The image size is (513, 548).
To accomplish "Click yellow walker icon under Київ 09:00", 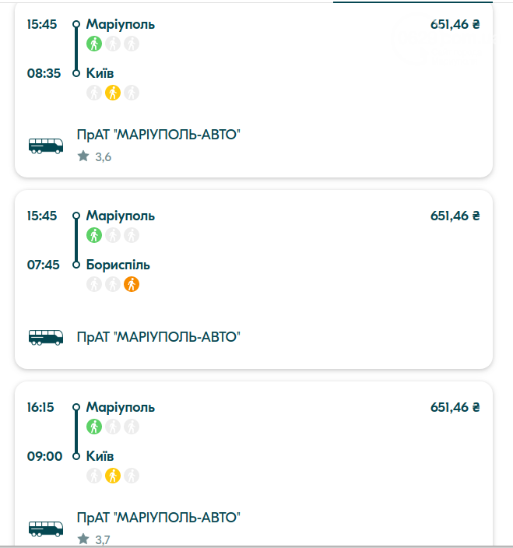I will (113, 476).
